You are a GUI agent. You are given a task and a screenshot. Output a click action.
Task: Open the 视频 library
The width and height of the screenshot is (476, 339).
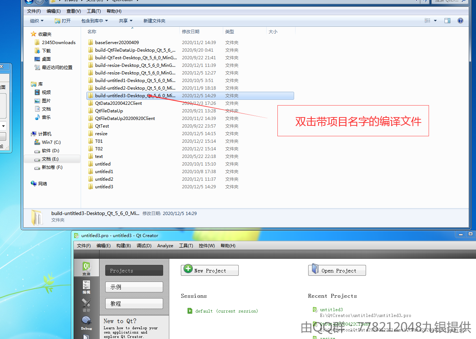pyautogui.click(x=43, y=92)
